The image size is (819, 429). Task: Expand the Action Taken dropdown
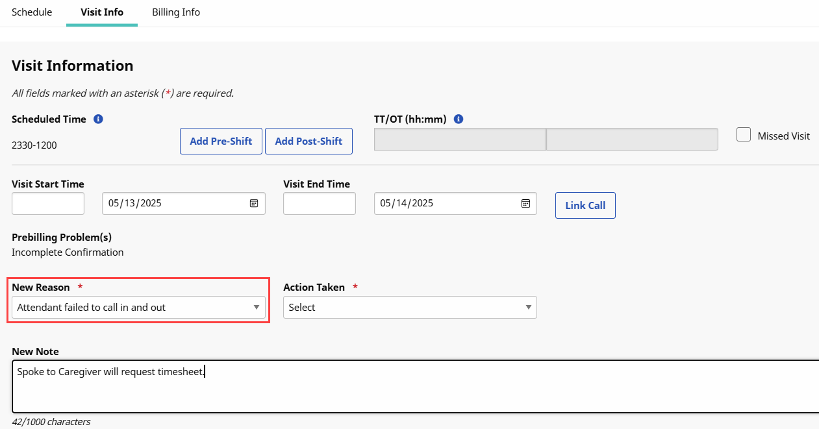point(410,308)
